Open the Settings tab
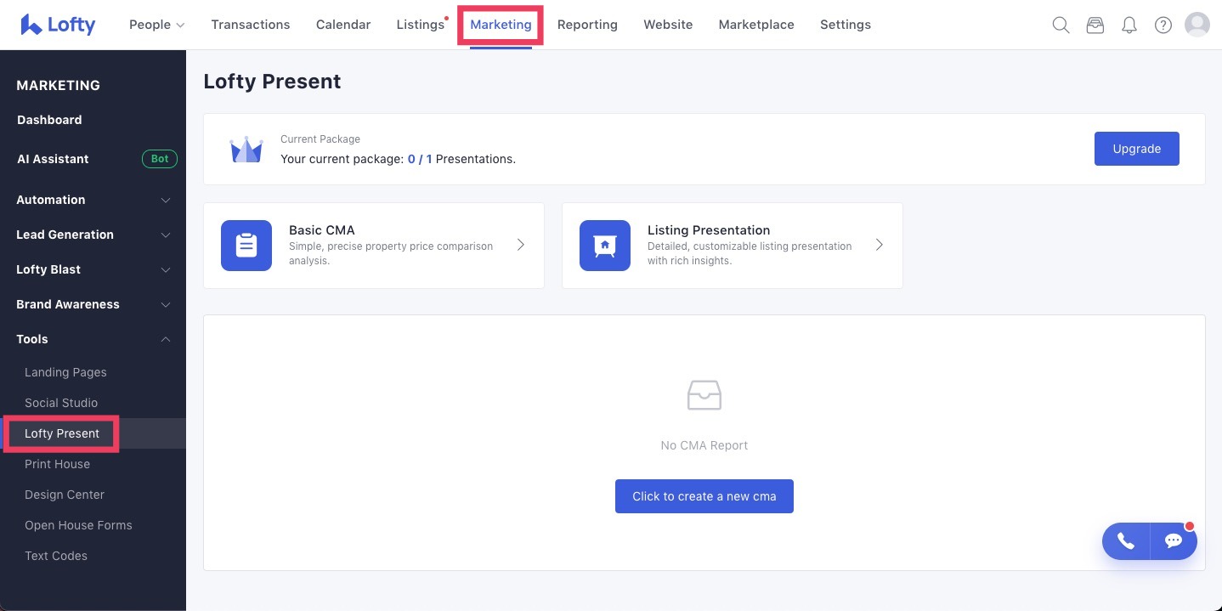1222x611 pixels. (846, 25)
